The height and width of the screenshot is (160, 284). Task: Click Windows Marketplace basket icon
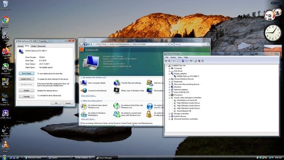[x=84, y=114]
